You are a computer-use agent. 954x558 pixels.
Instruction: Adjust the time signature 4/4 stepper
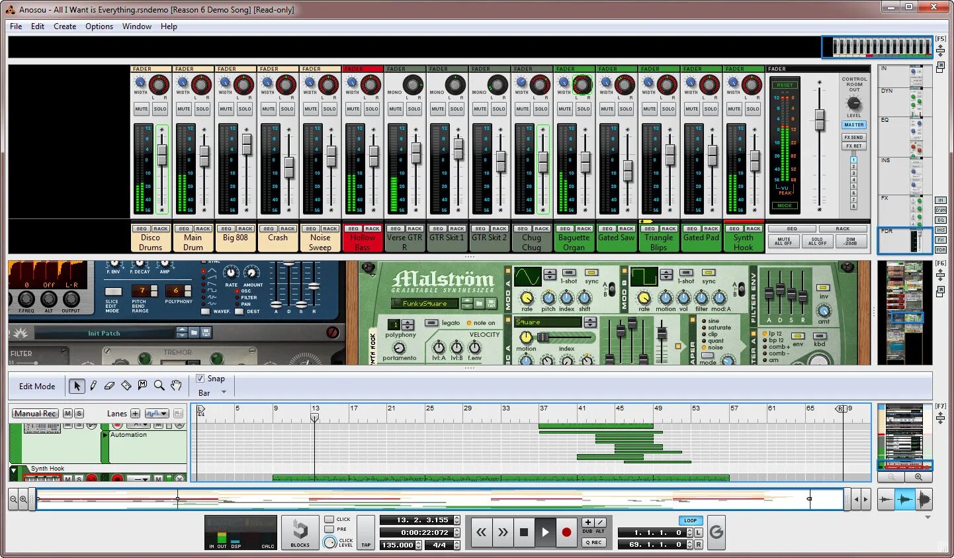(x=456, y=545)
